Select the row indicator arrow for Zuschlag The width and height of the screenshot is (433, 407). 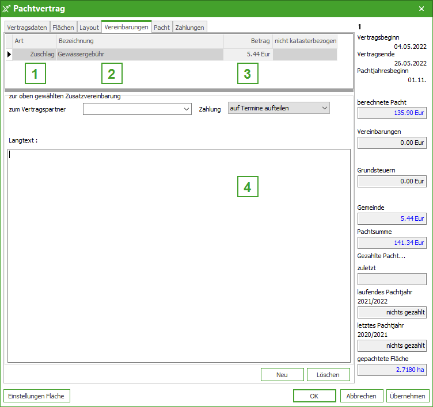(9, 54)
